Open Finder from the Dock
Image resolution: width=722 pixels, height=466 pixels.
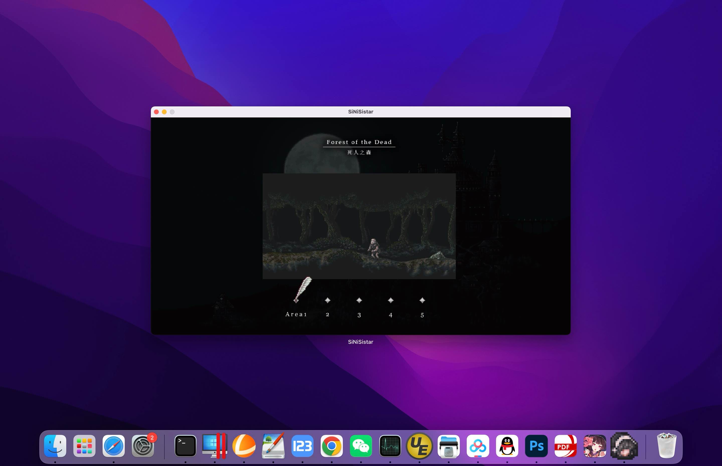[x=55, y=446]
